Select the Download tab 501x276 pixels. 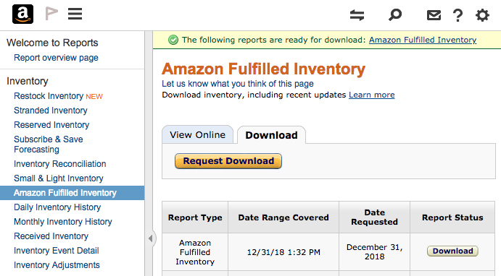[271, 135]
